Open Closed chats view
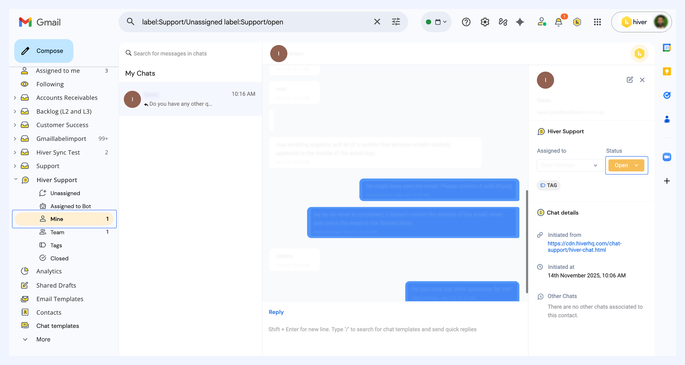This screenshot has height=365, width=685. [x=59, y=258]
